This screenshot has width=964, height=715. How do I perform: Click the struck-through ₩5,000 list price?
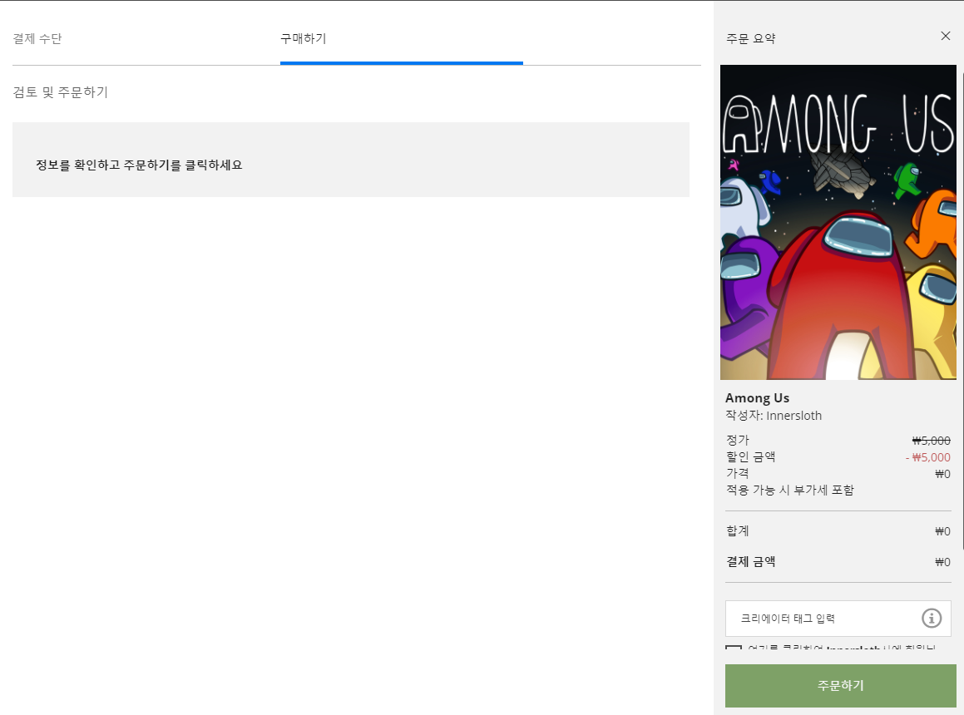click(931, 441)
